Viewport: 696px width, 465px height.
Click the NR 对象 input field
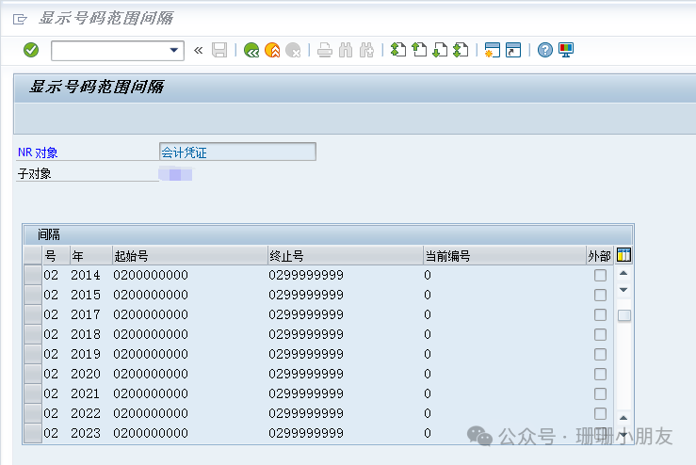pyautogui.click(x=237, y=152)
